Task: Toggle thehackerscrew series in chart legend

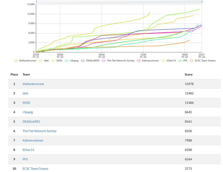Action: coord(27,61)
